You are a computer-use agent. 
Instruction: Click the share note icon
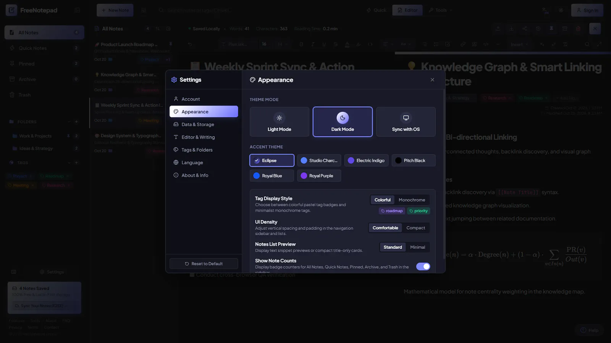click(525, 29)
